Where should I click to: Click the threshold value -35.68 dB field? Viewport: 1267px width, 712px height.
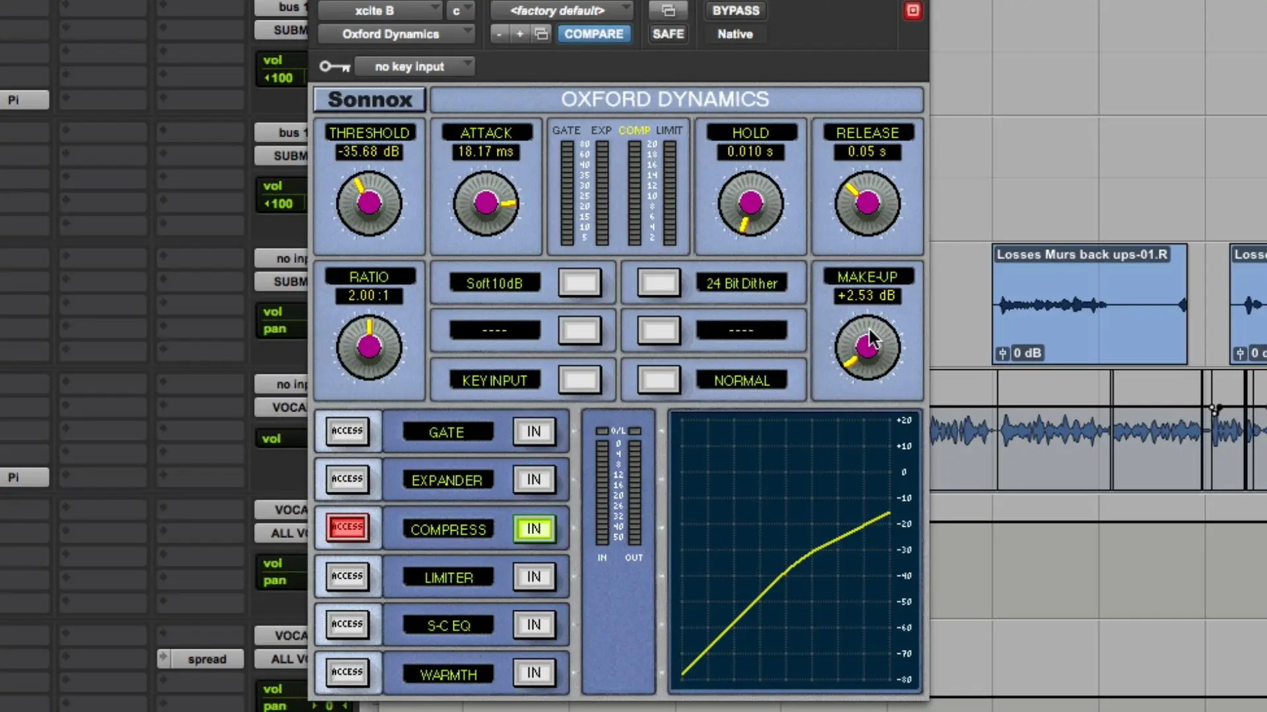click(x=369, y=152)
